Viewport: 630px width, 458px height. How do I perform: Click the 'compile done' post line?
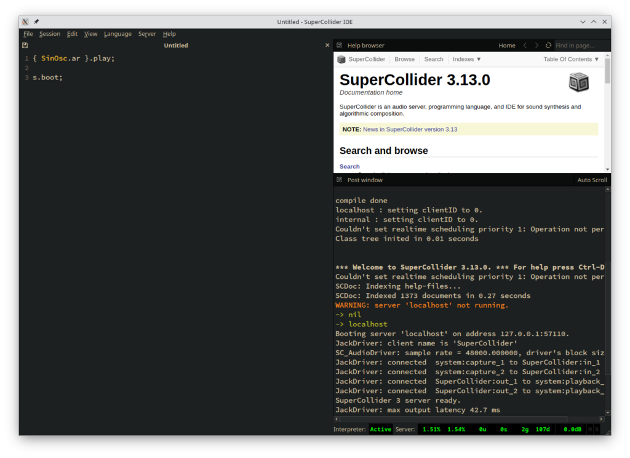[x=361, y=200]
